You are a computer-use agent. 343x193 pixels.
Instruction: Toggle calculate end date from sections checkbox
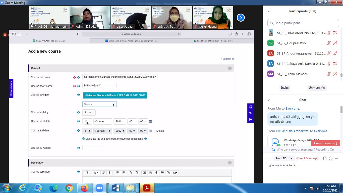point(84,139)
